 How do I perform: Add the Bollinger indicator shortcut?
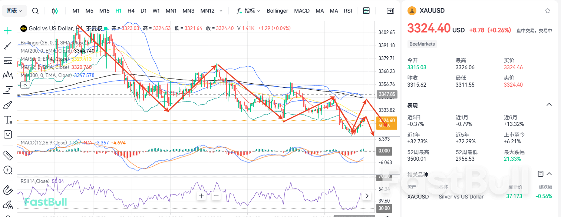[x=277, y=11]
